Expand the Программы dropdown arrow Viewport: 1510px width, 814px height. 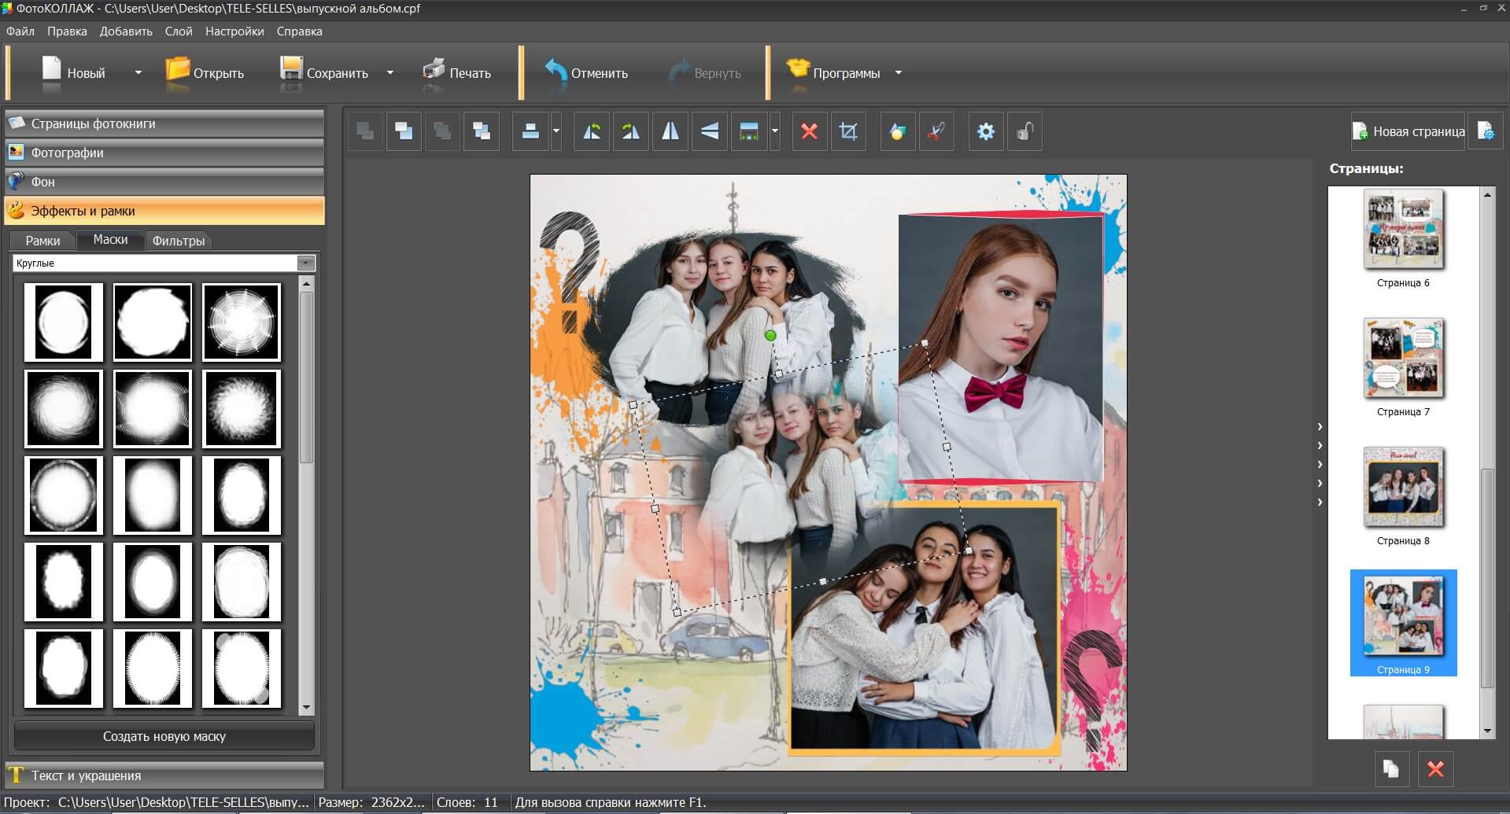(x=899, y=73)
